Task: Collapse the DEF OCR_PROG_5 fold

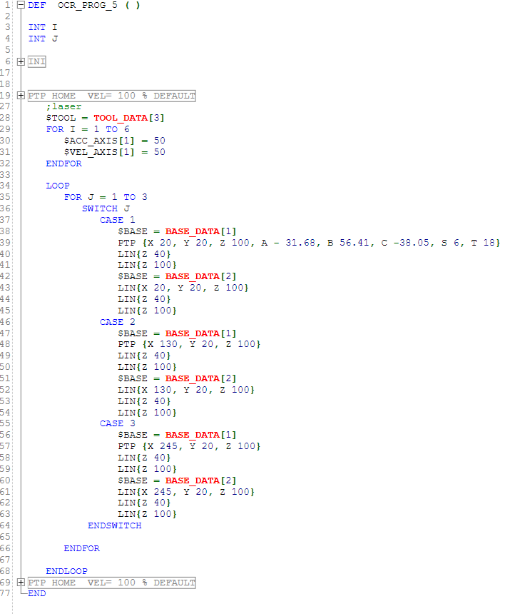Action: pos(21,5)
